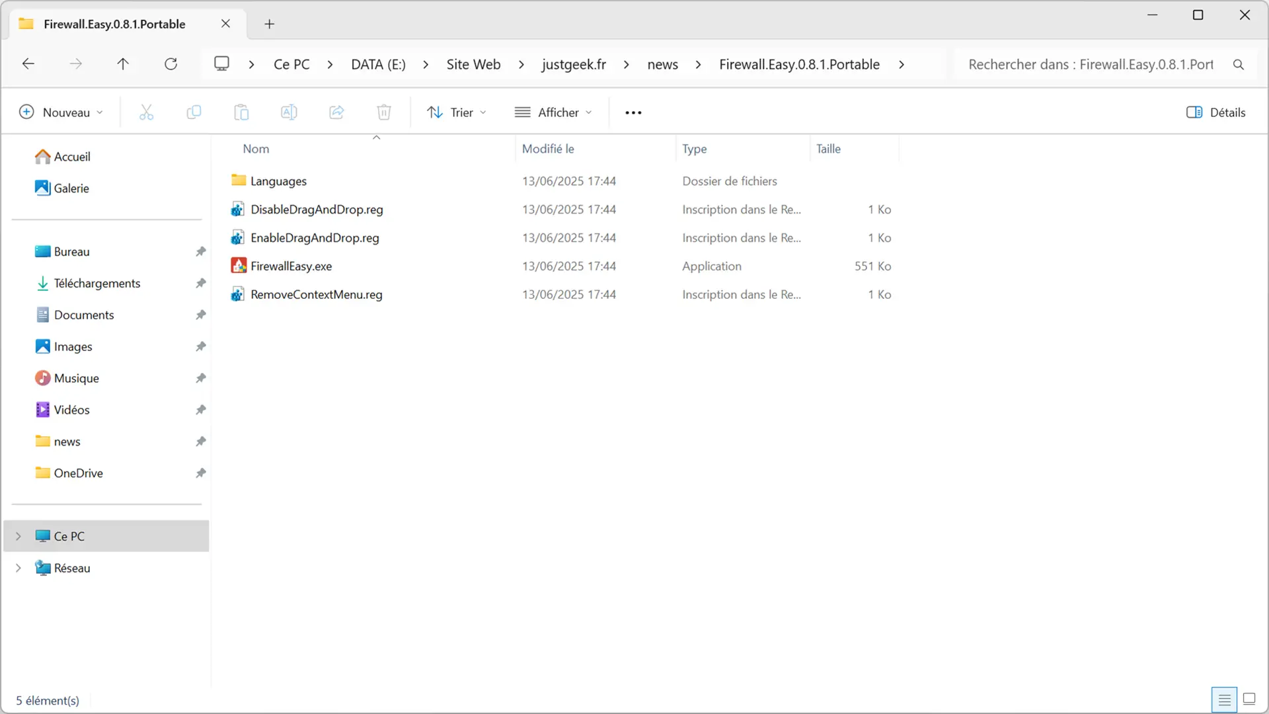Navigate to justgeek.fr breadcrumb
This screenshot has height=714, width=1269.
(574, 65)
